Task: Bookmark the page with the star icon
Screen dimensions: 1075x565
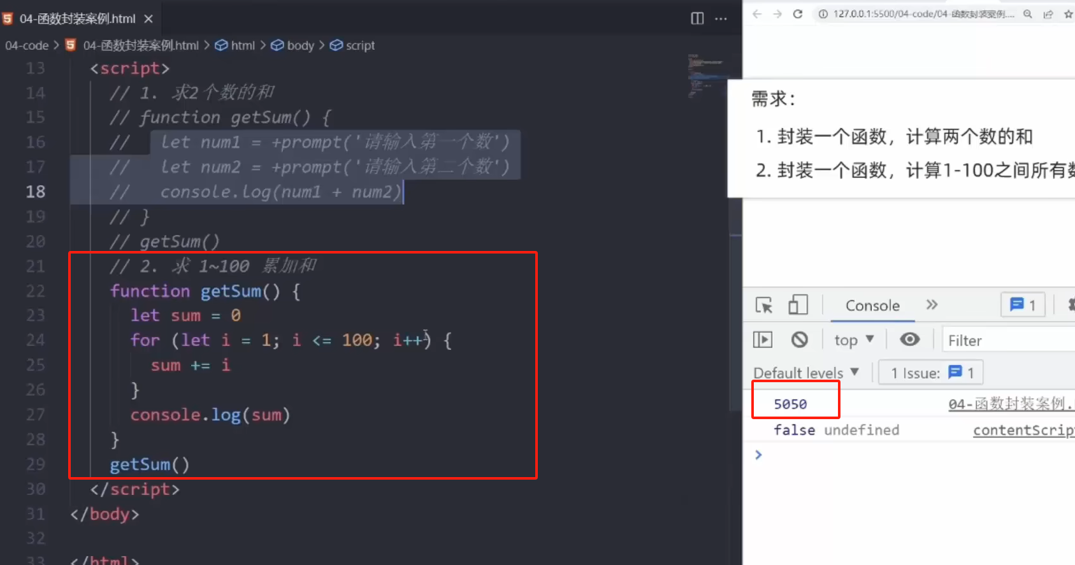Action: (1069, 14)
